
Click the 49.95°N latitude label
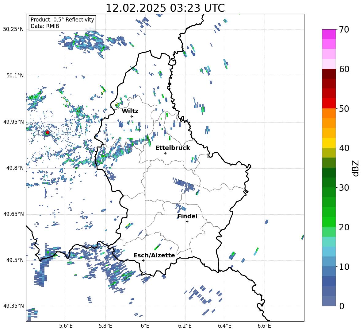[13, 122]
